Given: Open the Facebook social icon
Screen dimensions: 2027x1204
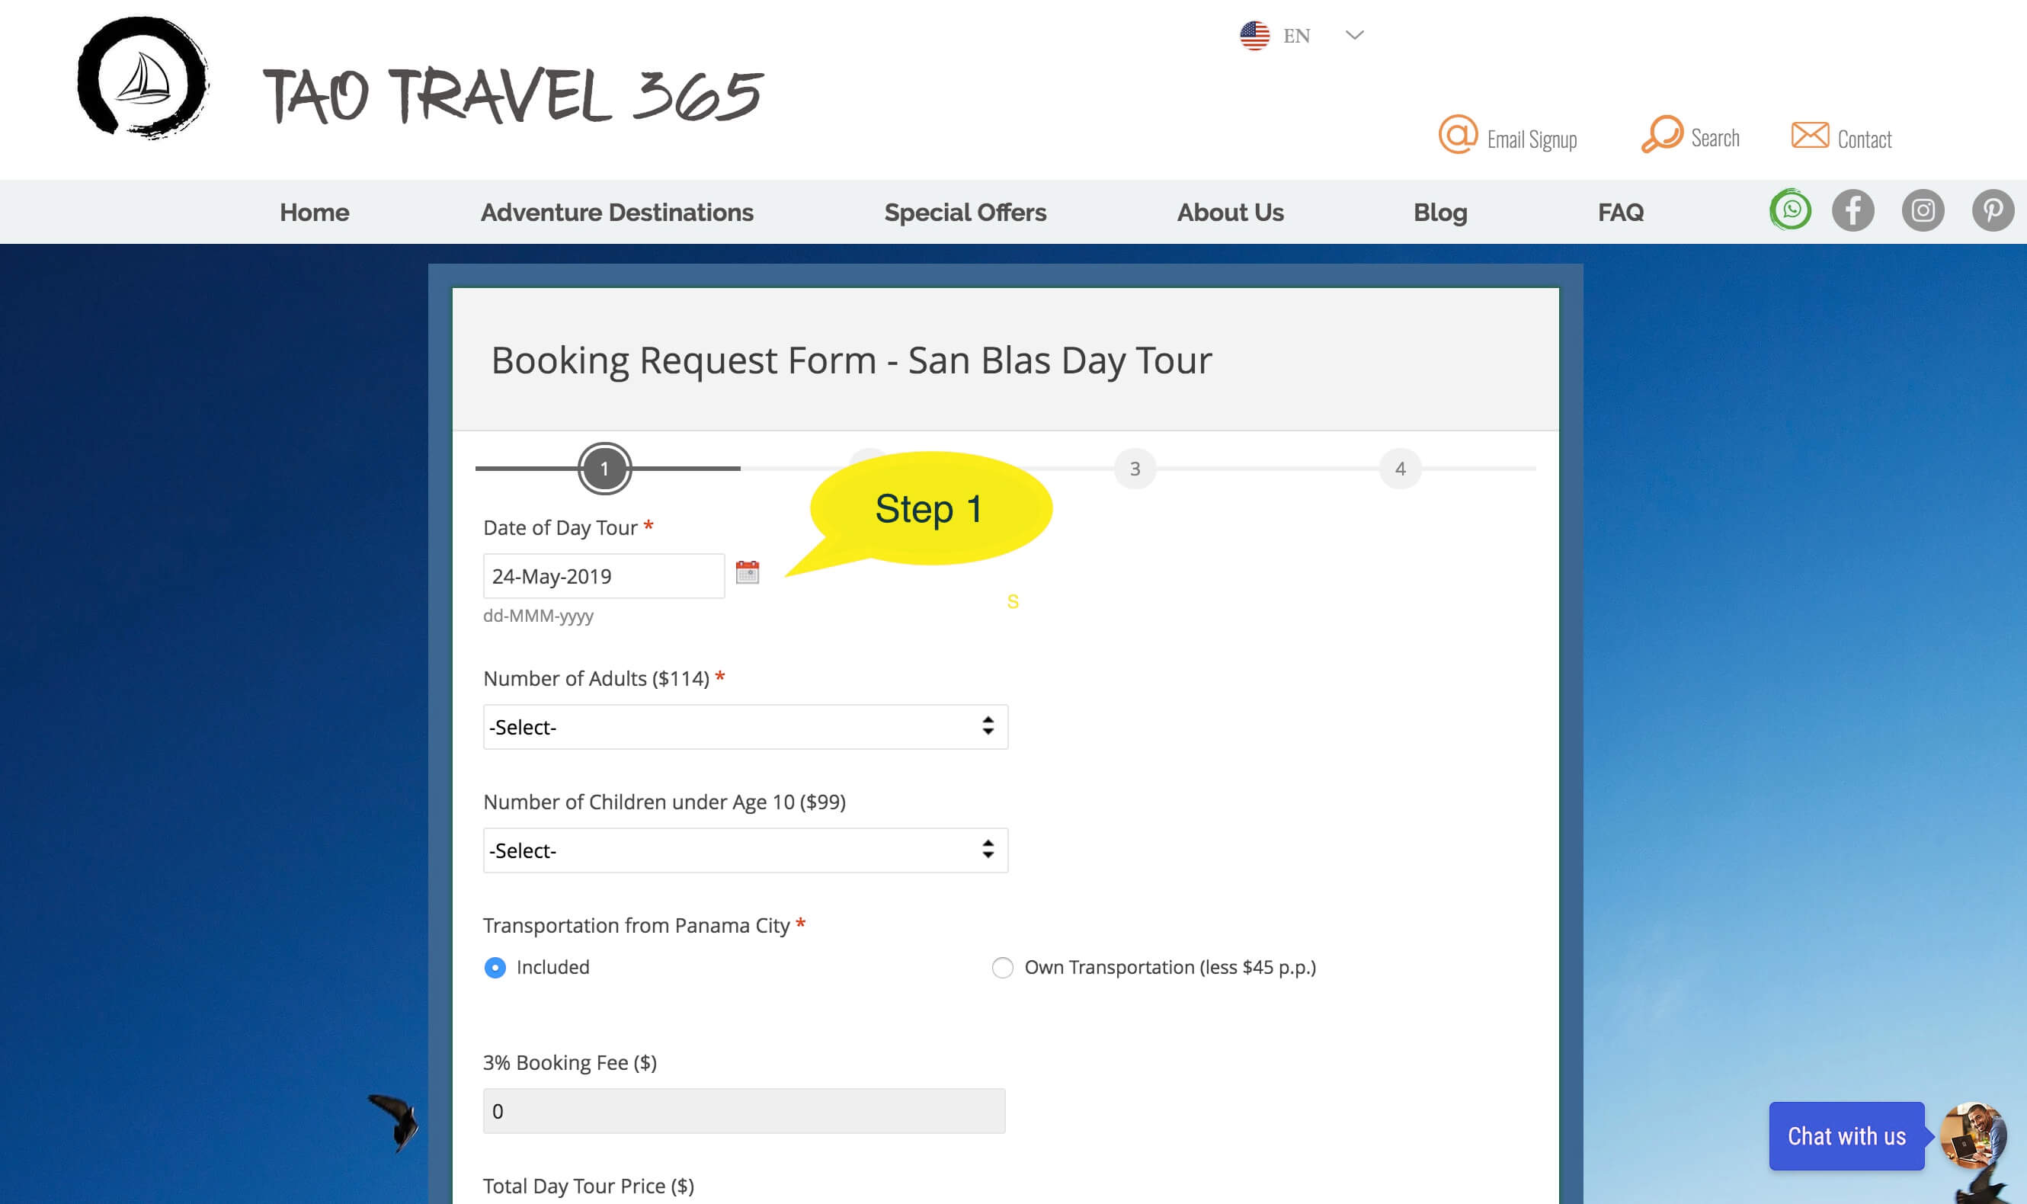Looking at the screenshot, I should pos(1852,211).
